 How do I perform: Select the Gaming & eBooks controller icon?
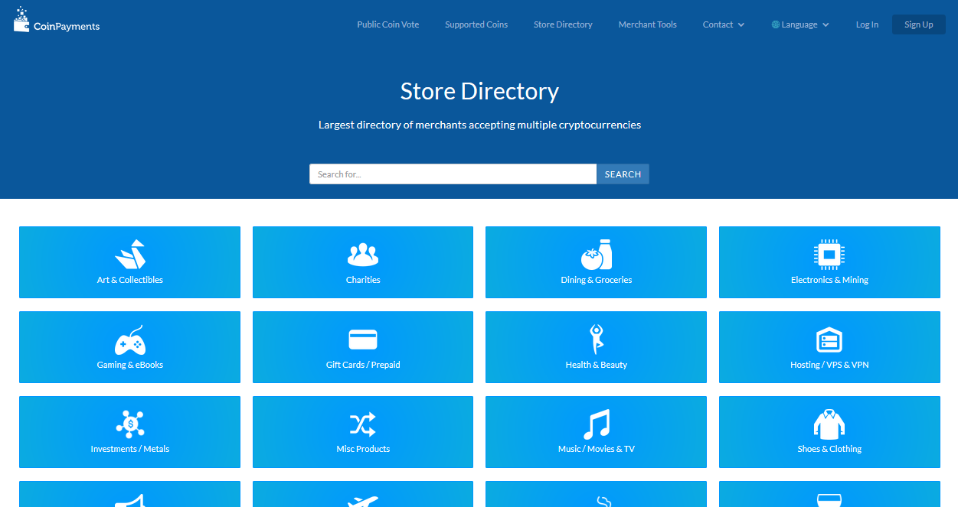coord(130,340)
